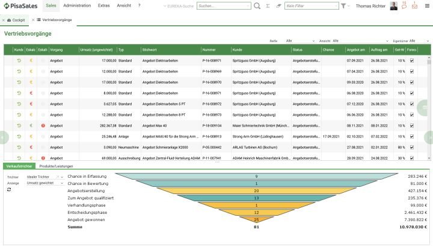
Task: Click the PisaSales logo
Action: click(x=20, y=6)
